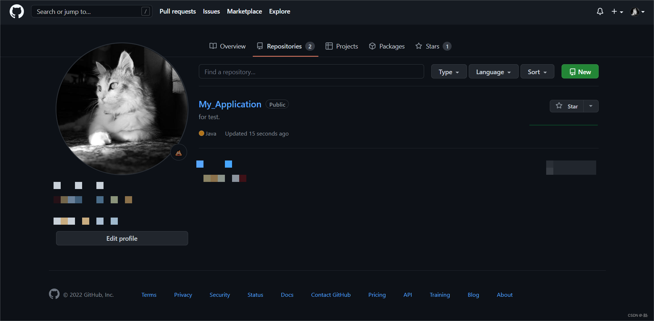
Task: Switch to the Packages tab
Action: pyautogui.click(x=387, y=46)
